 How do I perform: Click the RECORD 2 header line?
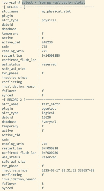click(48, 100)
